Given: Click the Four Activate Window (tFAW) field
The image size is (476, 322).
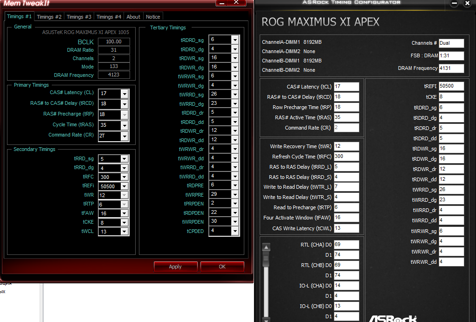Looking at the screenshot, I should tap(346, 218).
